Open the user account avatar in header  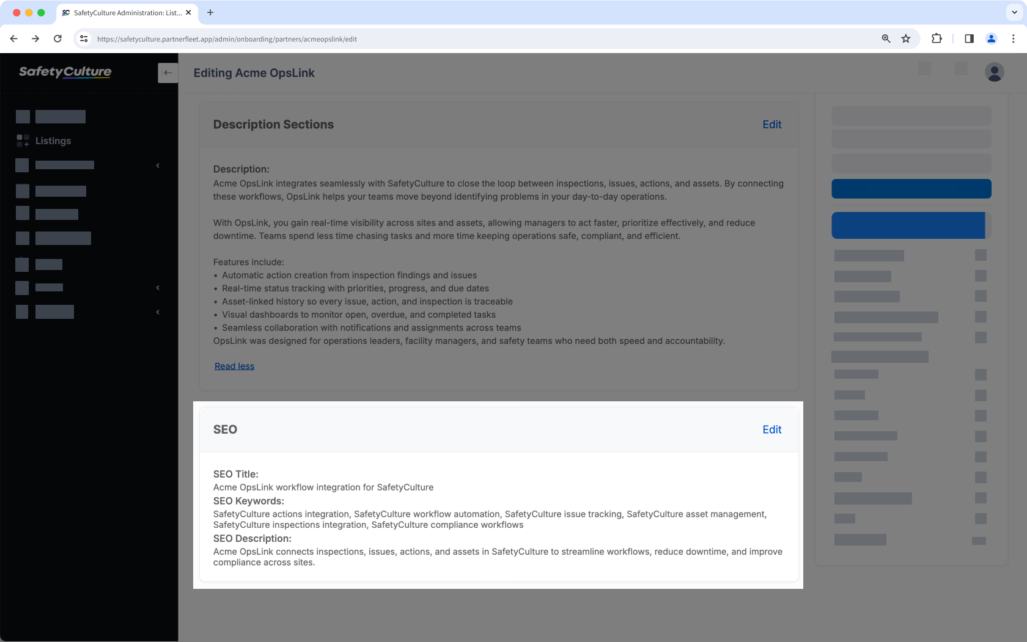tap(994, 72)
